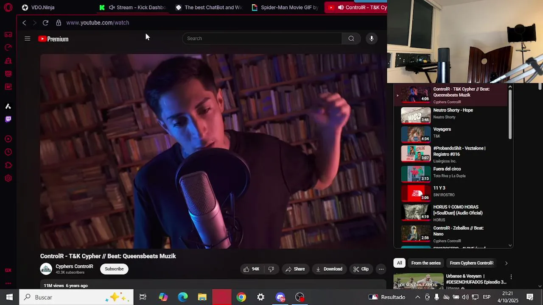Open Twitch panel in sidebar
This screenshot has width=543, height=305.
pyautogui.click(x=8, y=119)
